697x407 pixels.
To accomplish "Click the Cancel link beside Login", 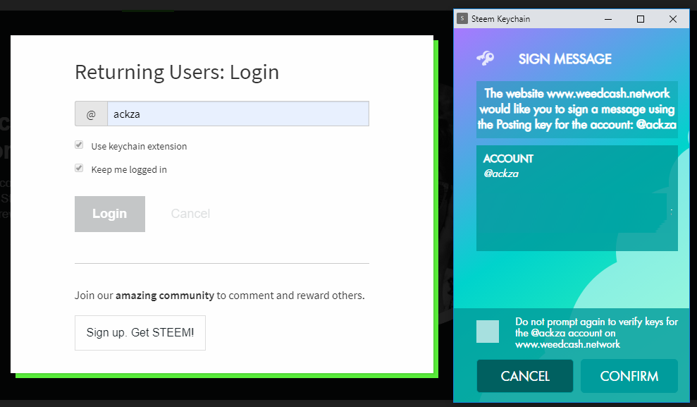I will [x=190, y=214].
